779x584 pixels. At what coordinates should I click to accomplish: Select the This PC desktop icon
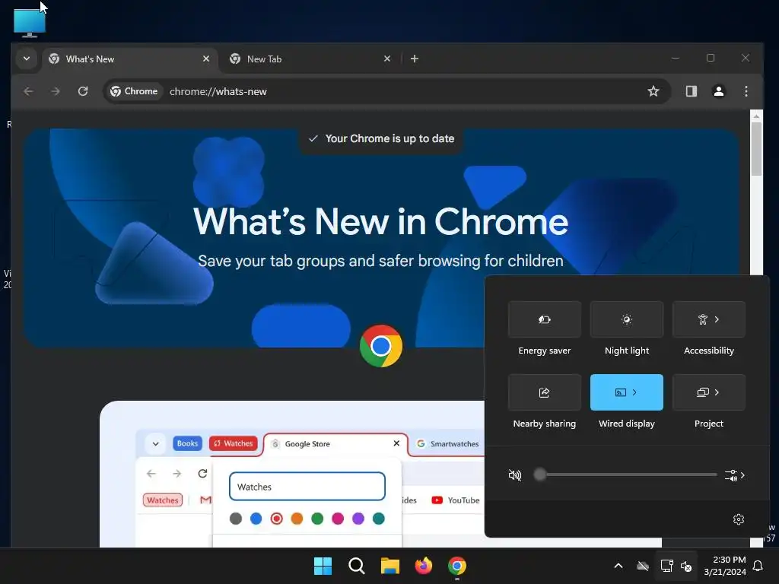coord(30,23)
